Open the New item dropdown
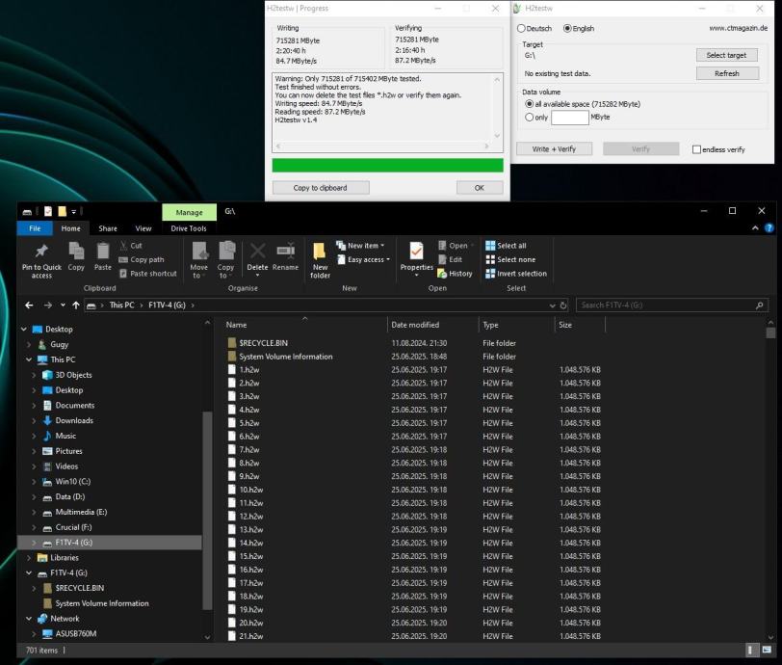Viewport: 782px width, 665px height. coord(363,246)
